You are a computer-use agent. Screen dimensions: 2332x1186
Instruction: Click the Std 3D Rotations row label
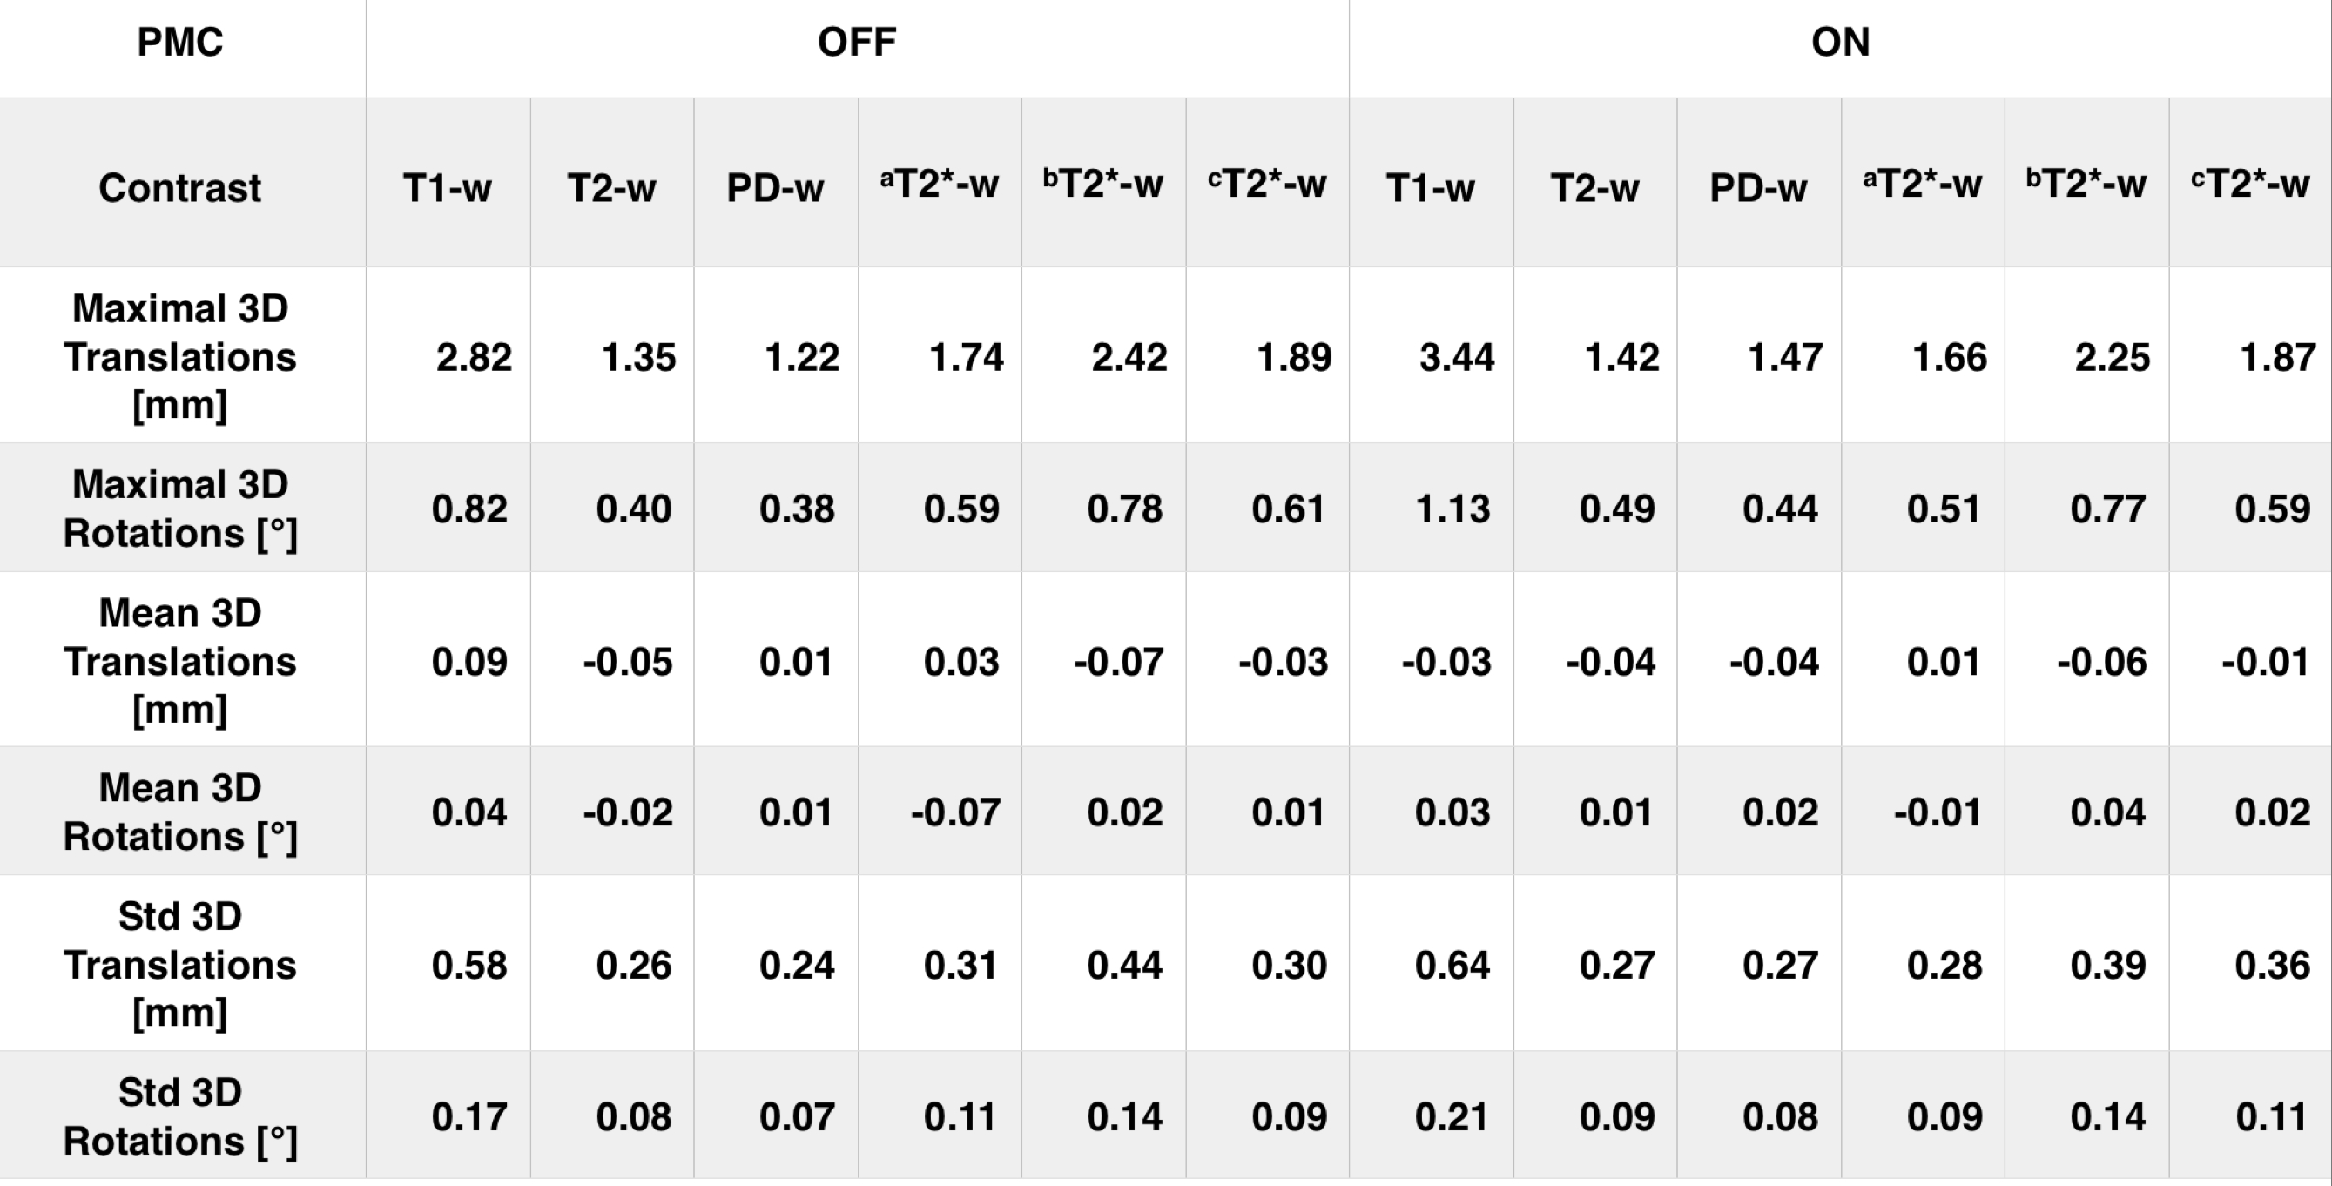click(180, 1116)
